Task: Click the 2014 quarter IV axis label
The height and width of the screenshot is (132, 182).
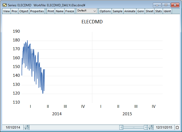Action: click(x=83, y=106)
